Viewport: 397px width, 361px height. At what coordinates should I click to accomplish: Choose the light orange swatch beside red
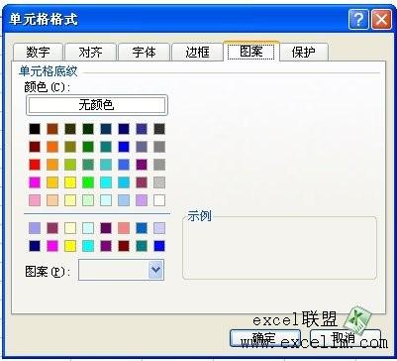point(52,165)
